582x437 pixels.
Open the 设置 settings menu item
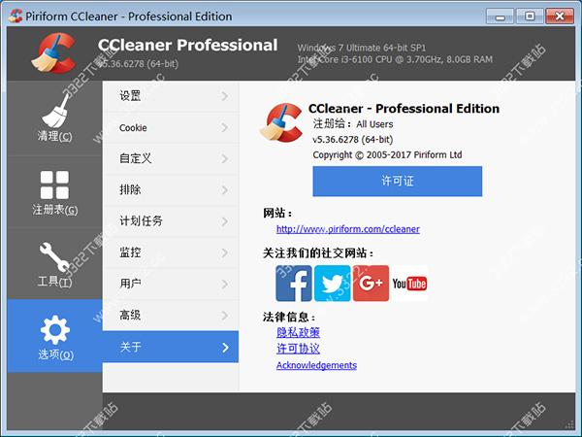coord(171,96)
